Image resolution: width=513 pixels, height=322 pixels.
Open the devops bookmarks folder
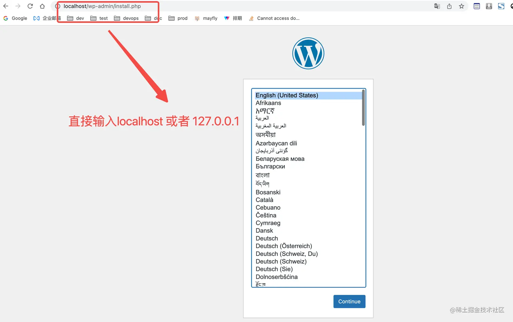pyautogui.click(x=126, y=18)
